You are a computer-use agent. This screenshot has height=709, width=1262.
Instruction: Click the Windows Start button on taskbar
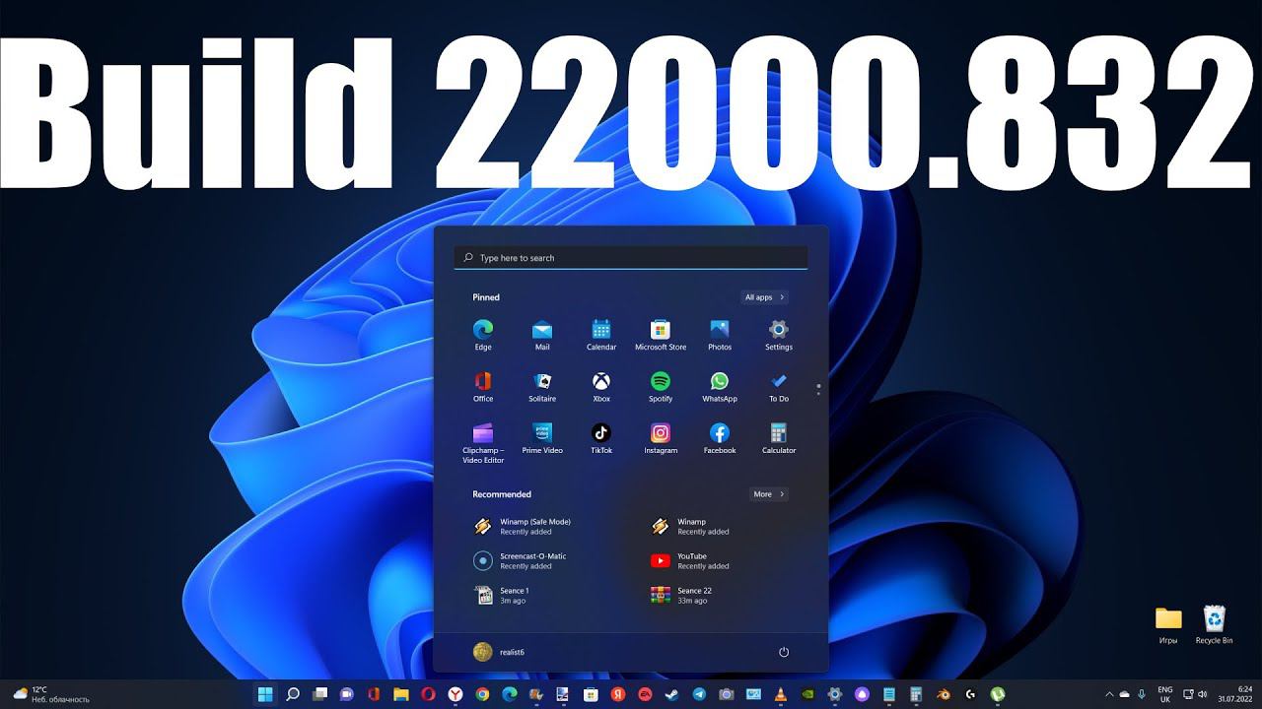(x=264, y=694)
